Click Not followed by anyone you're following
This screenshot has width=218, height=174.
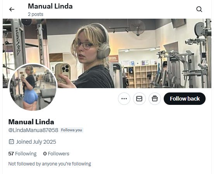pos(50,164)
